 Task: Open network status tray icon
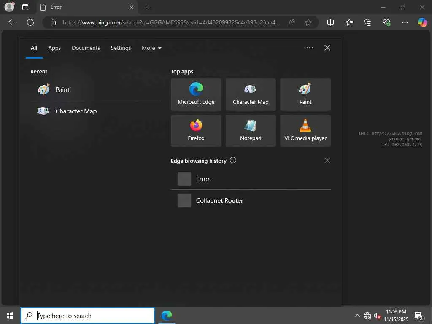coord(367,316)
